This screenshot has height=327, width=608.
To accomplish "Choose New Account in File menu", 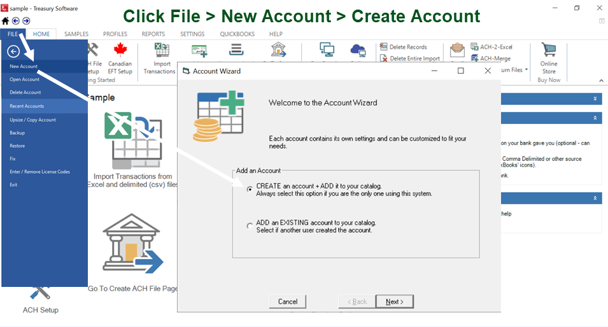I will (x=45, y=66).
